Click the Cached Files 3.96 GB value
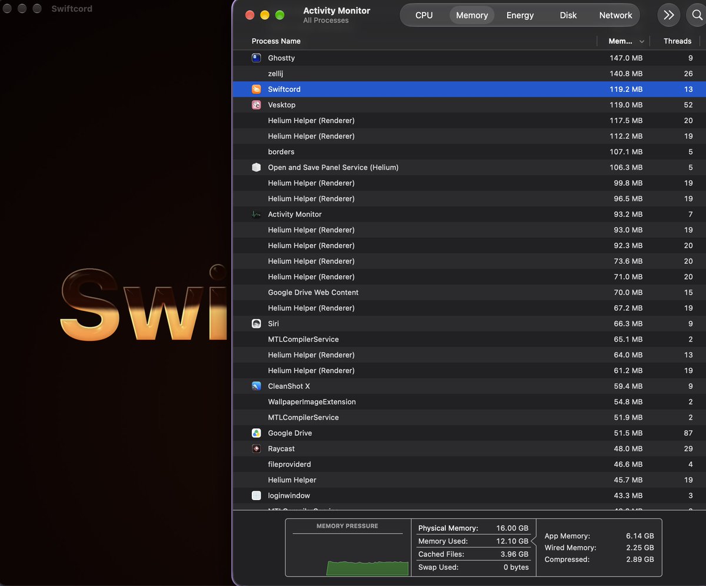706x586 pixels. pyautogui.click(x=514, y=554)
